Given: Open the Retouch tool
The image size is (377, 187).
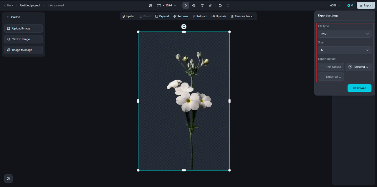Looking at the screenshot, I should (x=200, y=16).
